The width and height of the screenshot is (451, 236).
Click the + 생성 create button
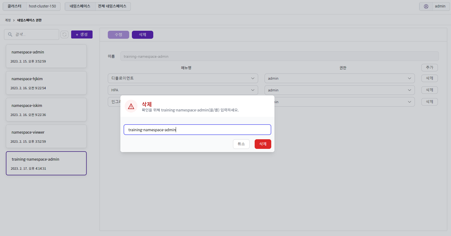(82, 34)
